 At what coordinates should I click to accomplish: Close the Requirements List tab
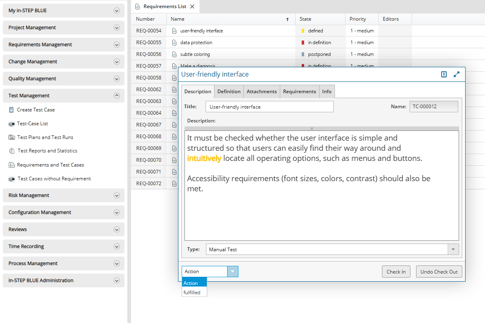(x=192, y=6)
